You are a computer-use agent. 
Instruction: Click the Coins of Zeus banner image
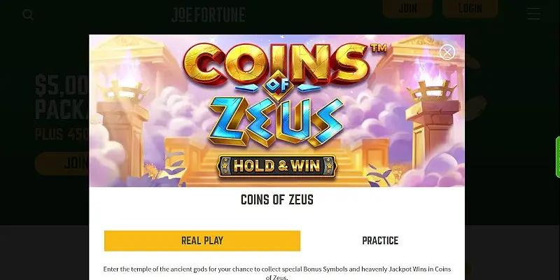click(x=276, y=111)
